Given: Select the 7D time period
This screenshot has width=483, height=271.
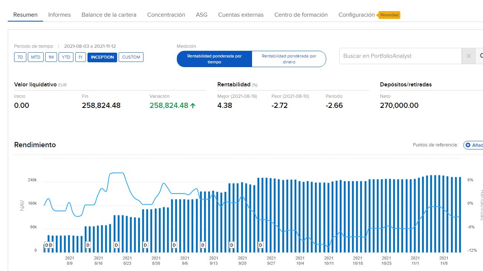Looking at the screenshot, I should [20, 57].
